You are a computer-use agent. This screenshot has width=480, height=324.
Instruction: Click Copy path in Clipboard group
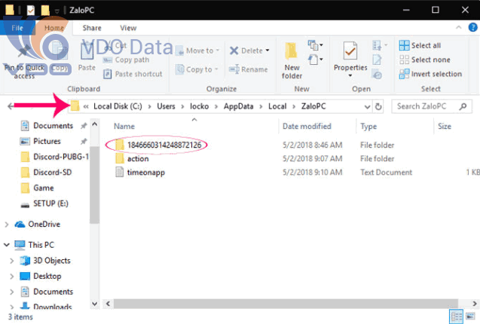pos(127,60)
